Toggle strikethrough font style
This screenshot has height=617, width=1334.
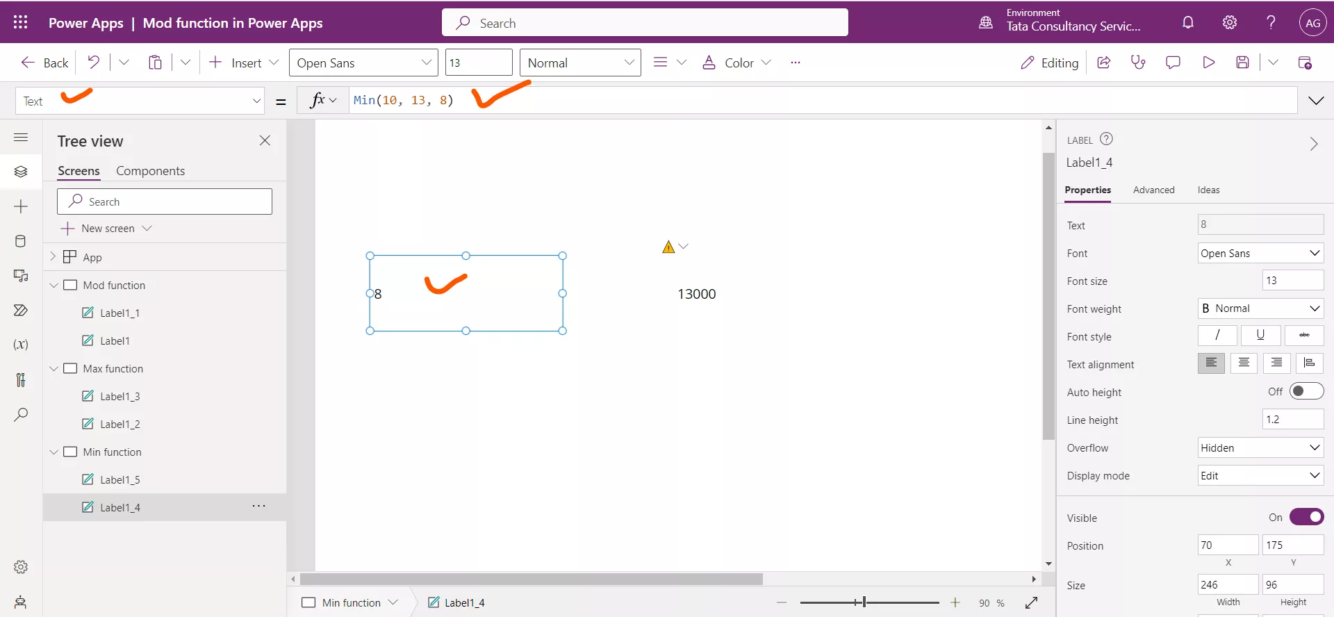[x=1304, y=335]
